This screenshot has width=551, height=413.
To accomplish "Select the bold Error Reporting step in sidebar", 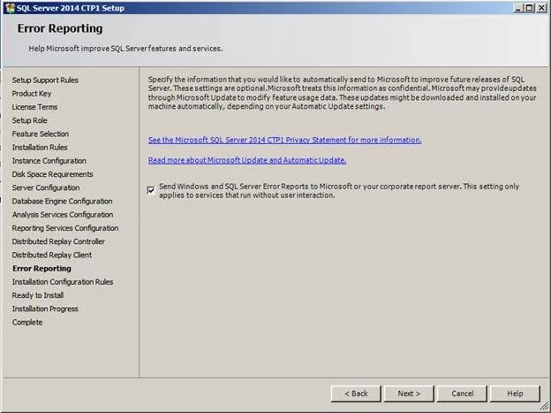I will (42, 269).
